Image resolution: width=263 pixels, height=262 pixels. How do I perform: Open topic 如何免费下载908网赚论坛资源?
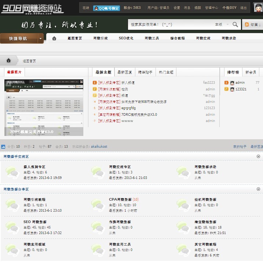click(144, 102)
